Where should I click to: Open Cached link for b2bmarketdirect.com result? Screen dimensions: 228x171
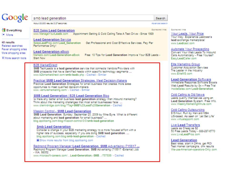coord(91,75)
